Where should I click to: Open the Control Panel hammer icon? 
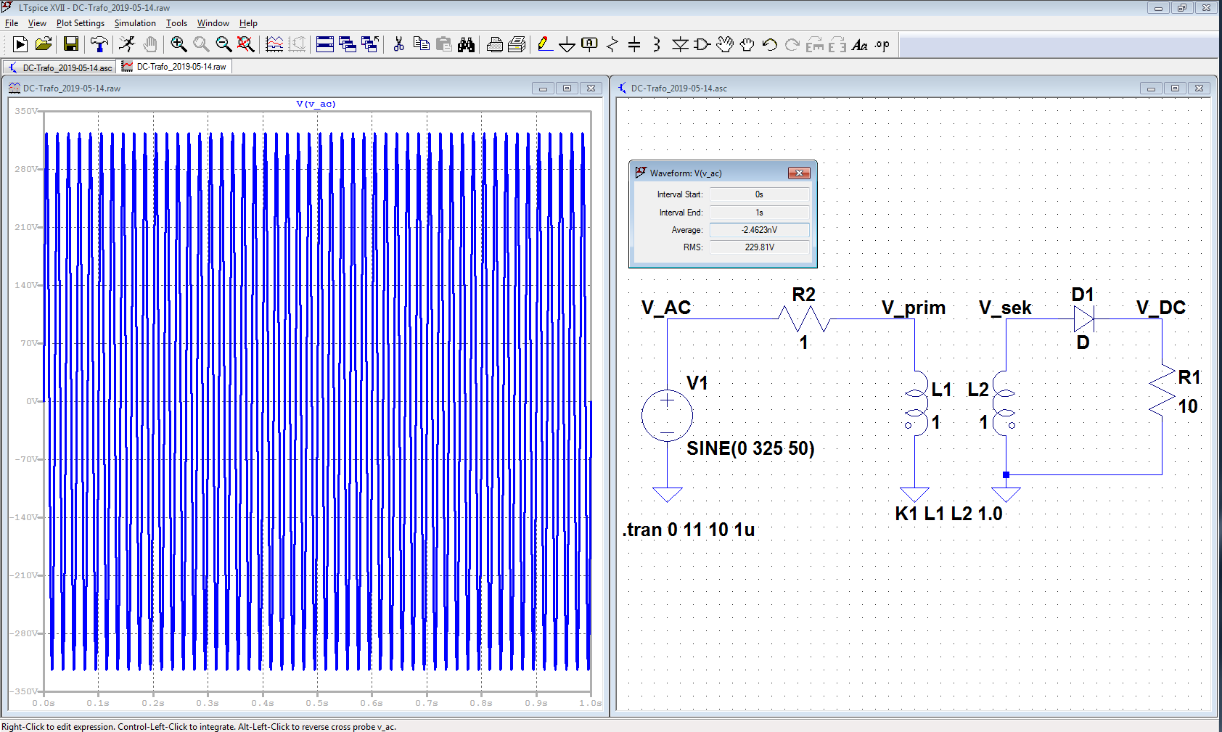click(x=99, y=45)
